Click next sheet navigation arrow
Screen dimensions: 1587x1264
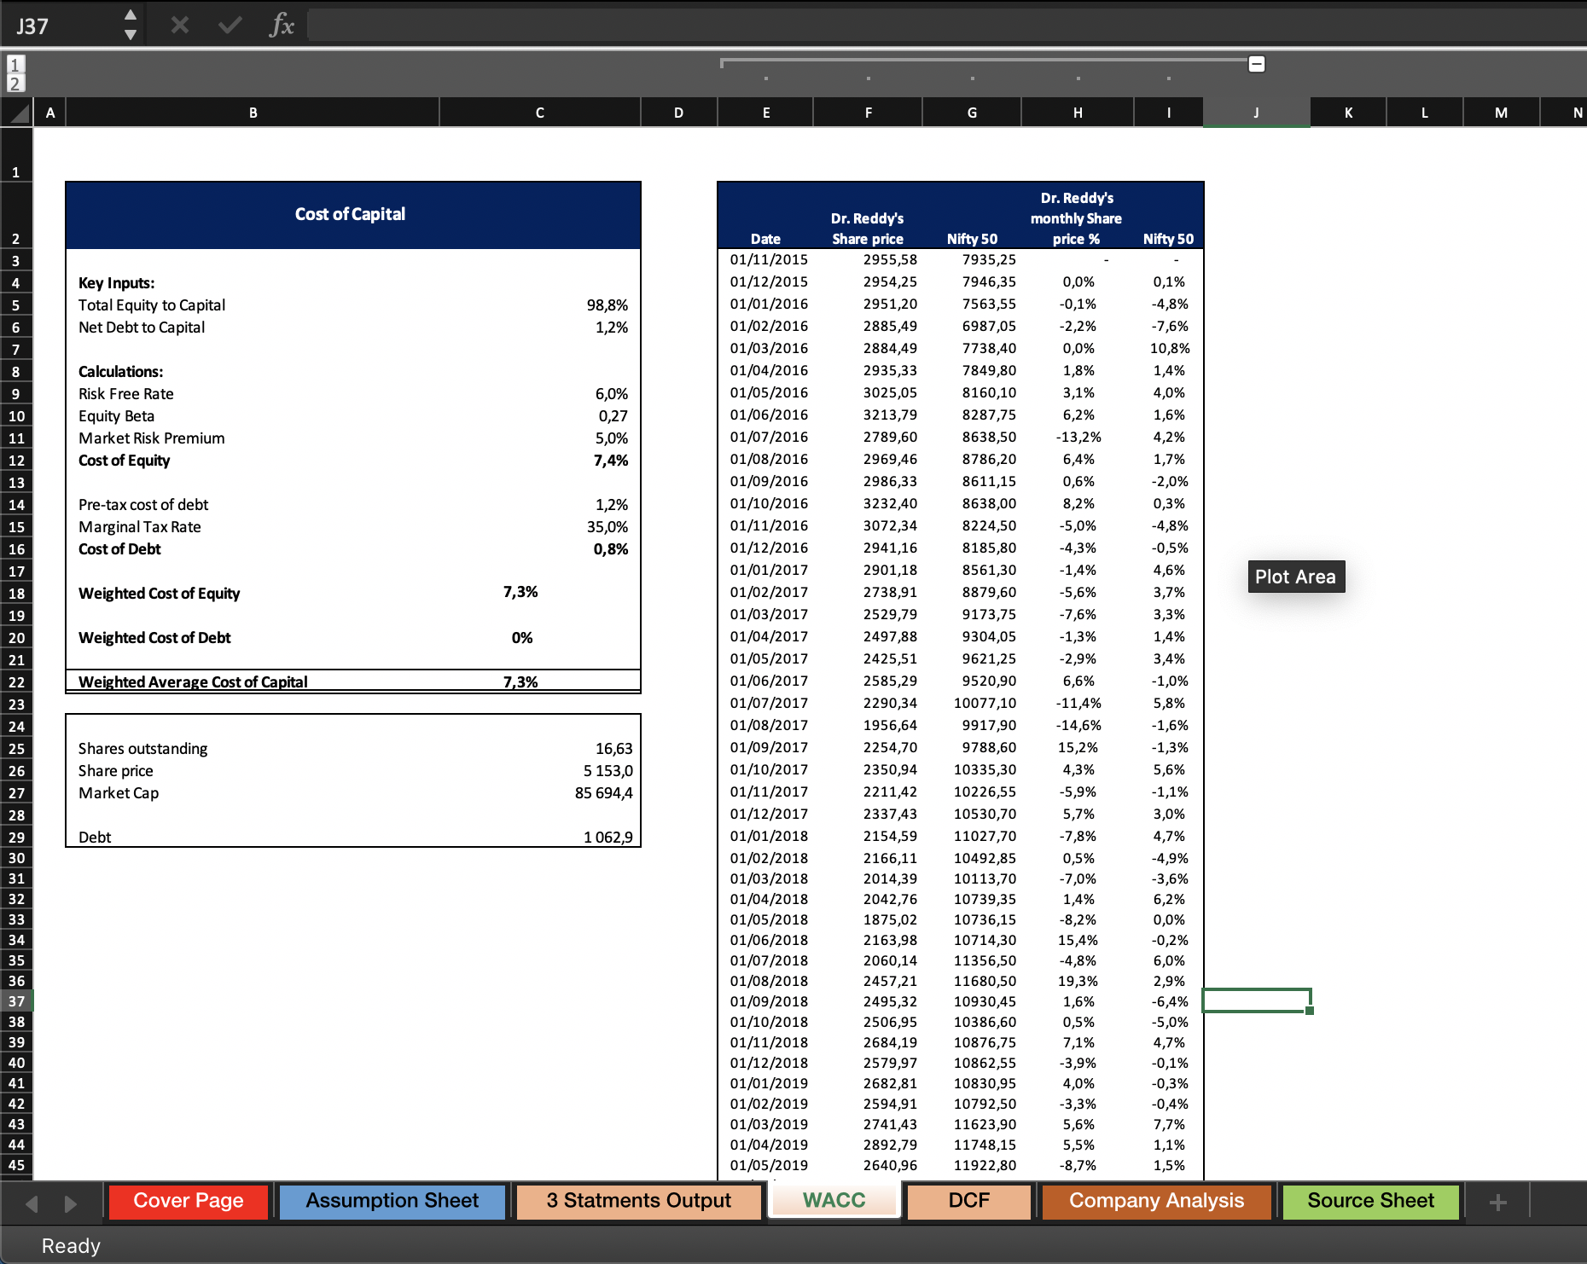tap(70, 1203)
